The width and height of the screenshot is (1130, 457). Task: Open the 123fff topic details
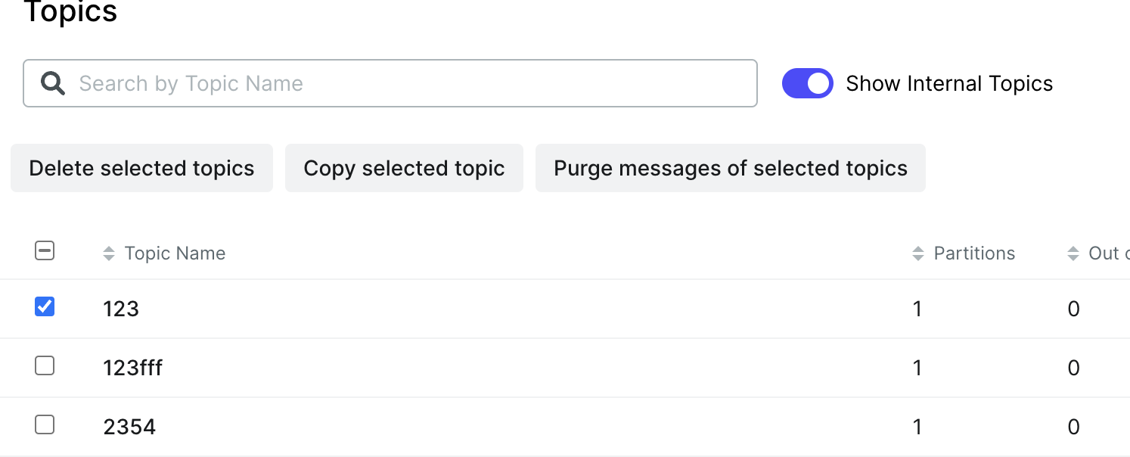point(132,368)
